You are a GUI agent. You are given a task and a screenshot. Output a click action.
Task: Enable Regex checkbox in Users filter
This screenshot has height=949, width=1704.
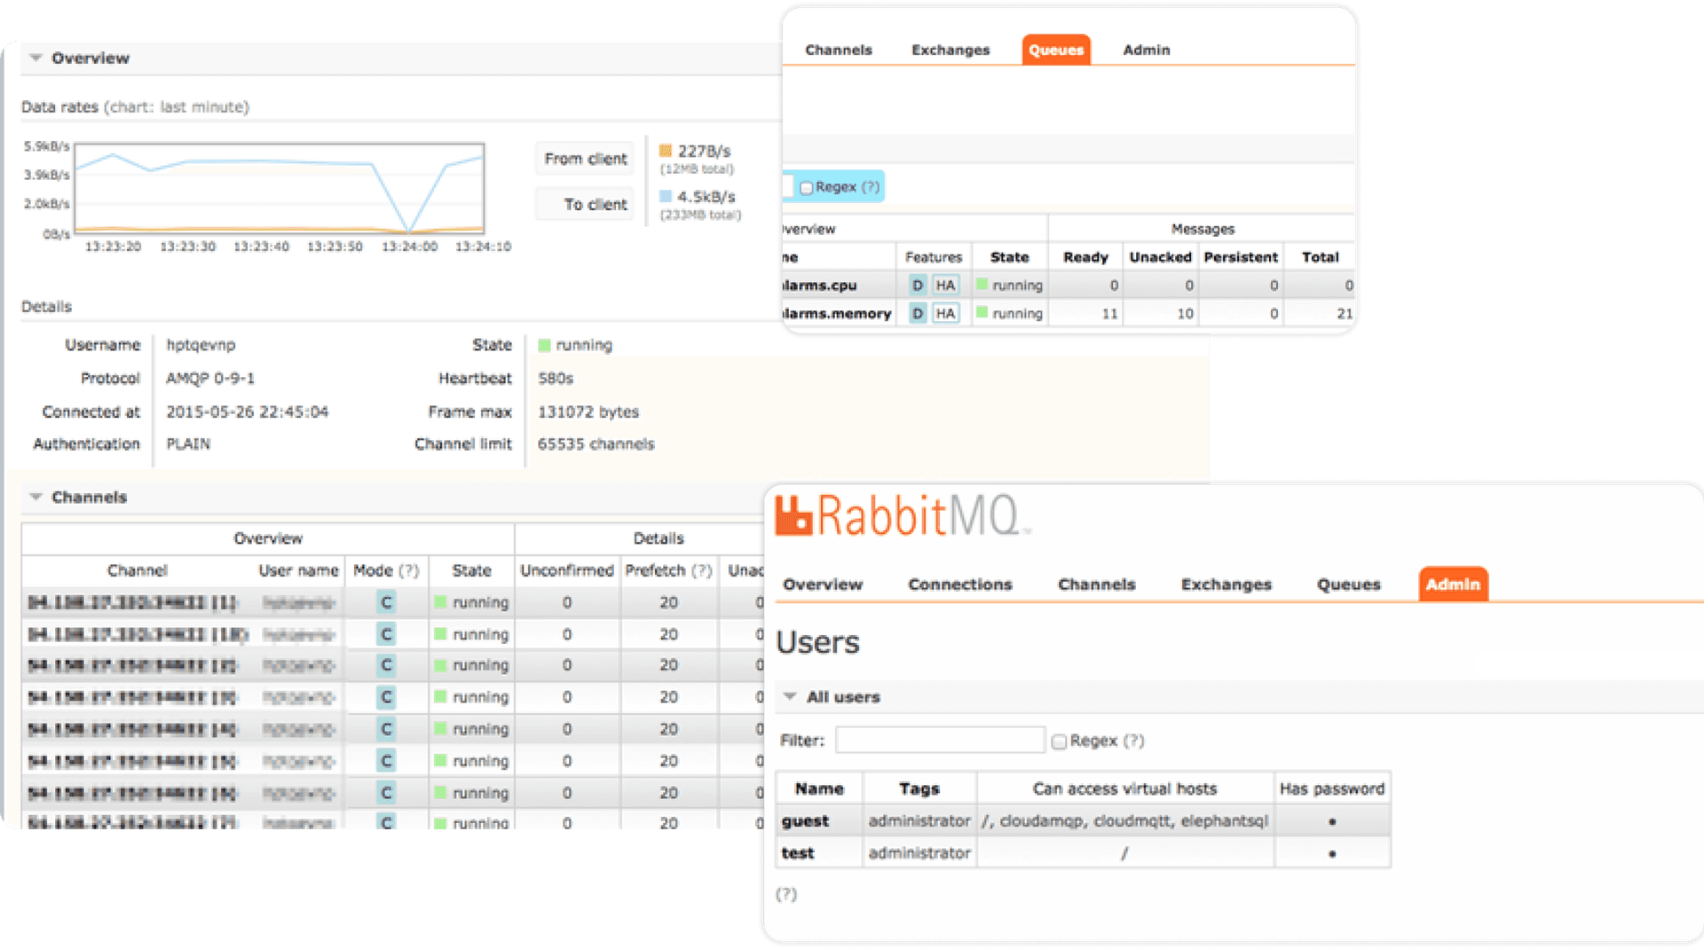tap(1059, 741)
